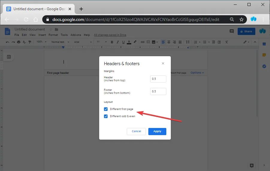Uncheck Different odd & even checkbox
Viewport: 270px width, 171px height.
pyautogui.click(x=106, y=116)
